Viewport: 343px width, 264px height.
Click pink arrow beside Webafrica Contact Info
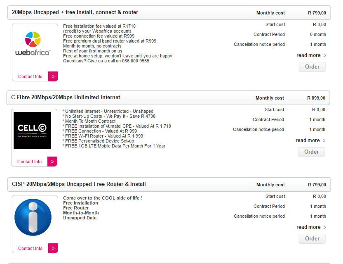click(x=53, y=76)
